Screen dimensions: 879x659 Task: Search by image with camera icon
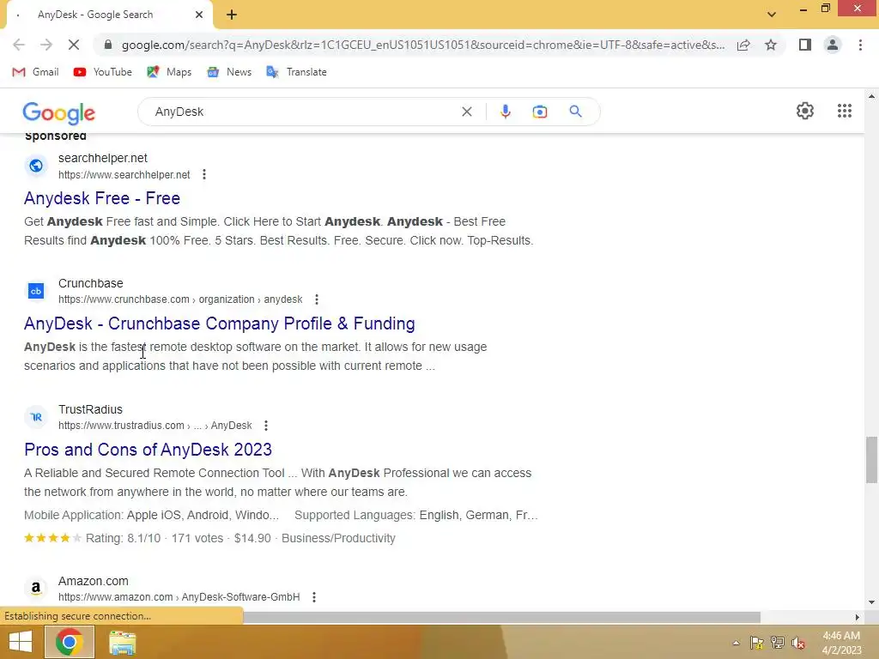539,112
